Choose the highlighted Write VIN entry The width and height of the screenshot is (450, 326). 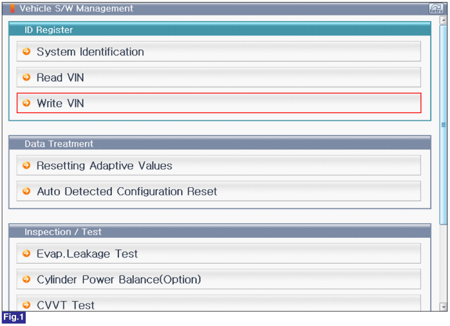click(219, 103)
